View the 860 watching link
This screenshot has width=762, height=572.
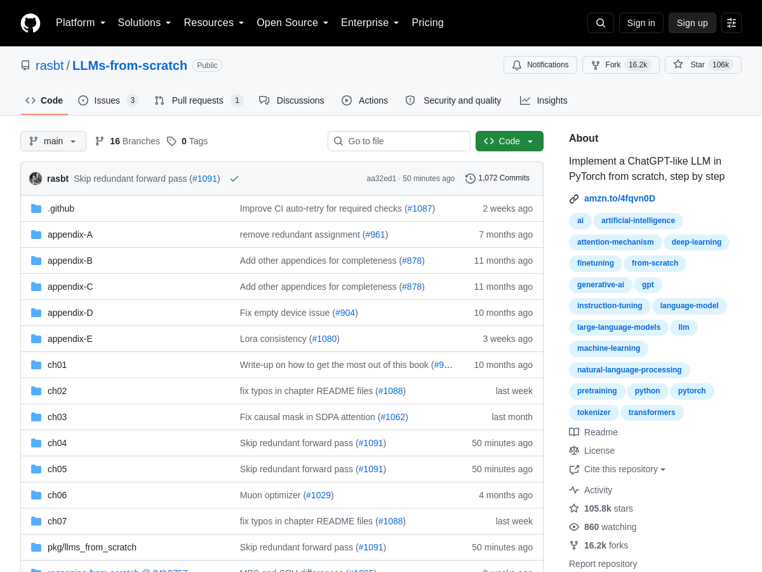click(603, 527)
